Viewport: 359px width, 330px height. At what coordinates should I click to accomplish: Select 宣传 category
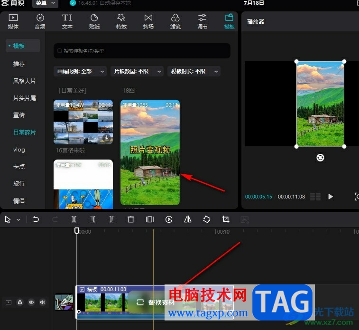coord(19,115)
